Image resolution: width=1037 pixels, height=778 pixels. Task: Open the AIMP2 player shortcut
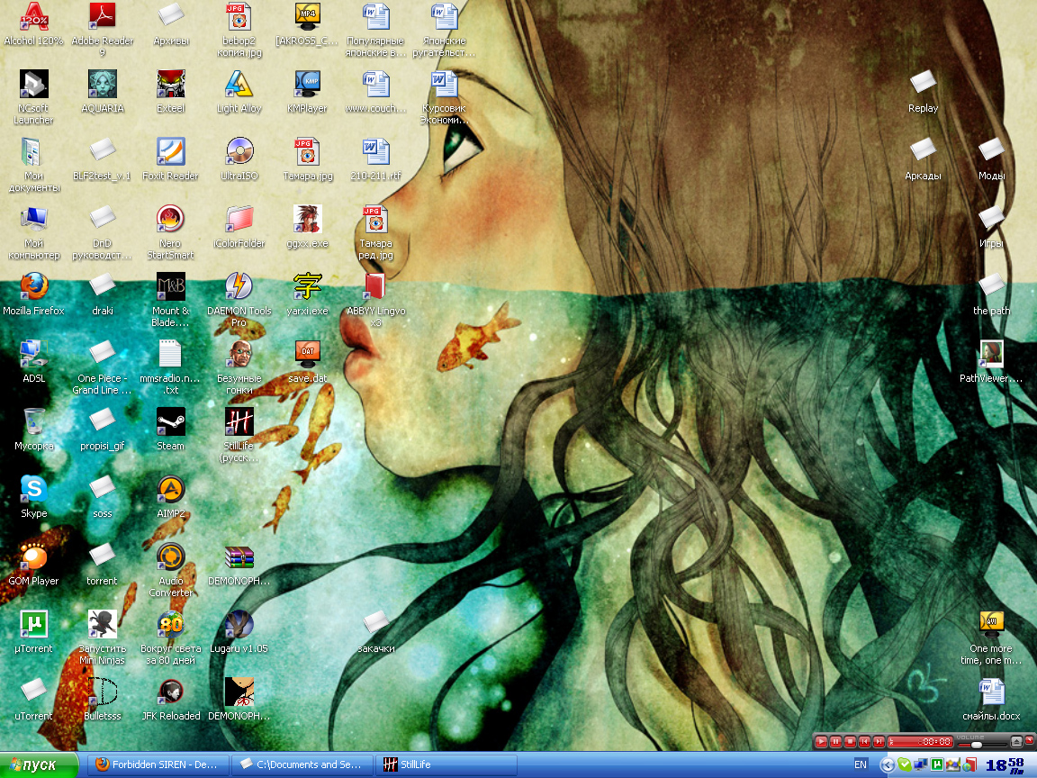[171, 497]
